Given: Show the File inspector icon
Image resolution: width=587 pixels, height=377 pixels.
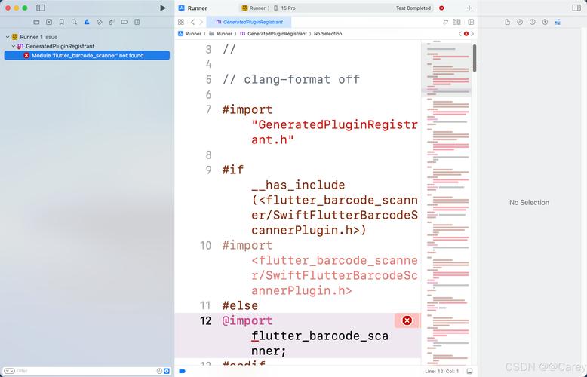Looking at the screenshot, I should point(506,23).
